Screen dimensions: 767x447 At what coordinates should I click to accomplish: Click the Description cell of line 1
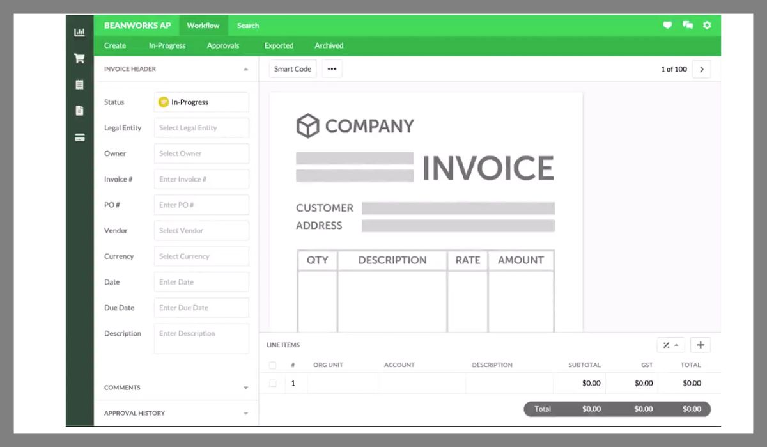[x=509, y=384]
